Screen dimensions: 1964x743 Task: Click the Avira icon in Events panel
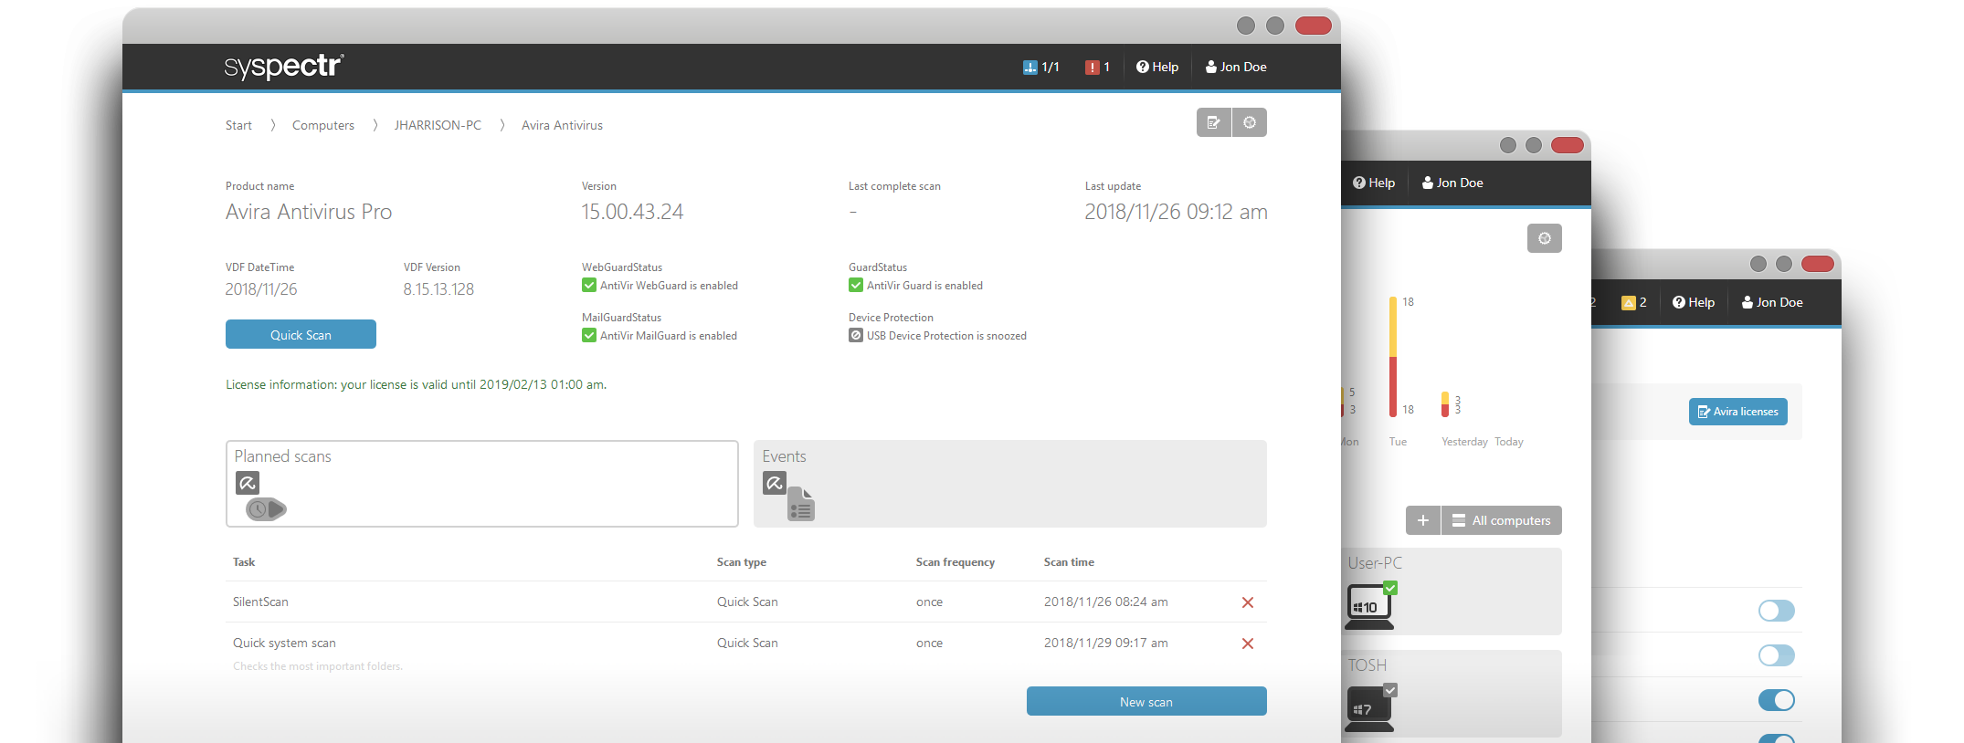[775, 483]
